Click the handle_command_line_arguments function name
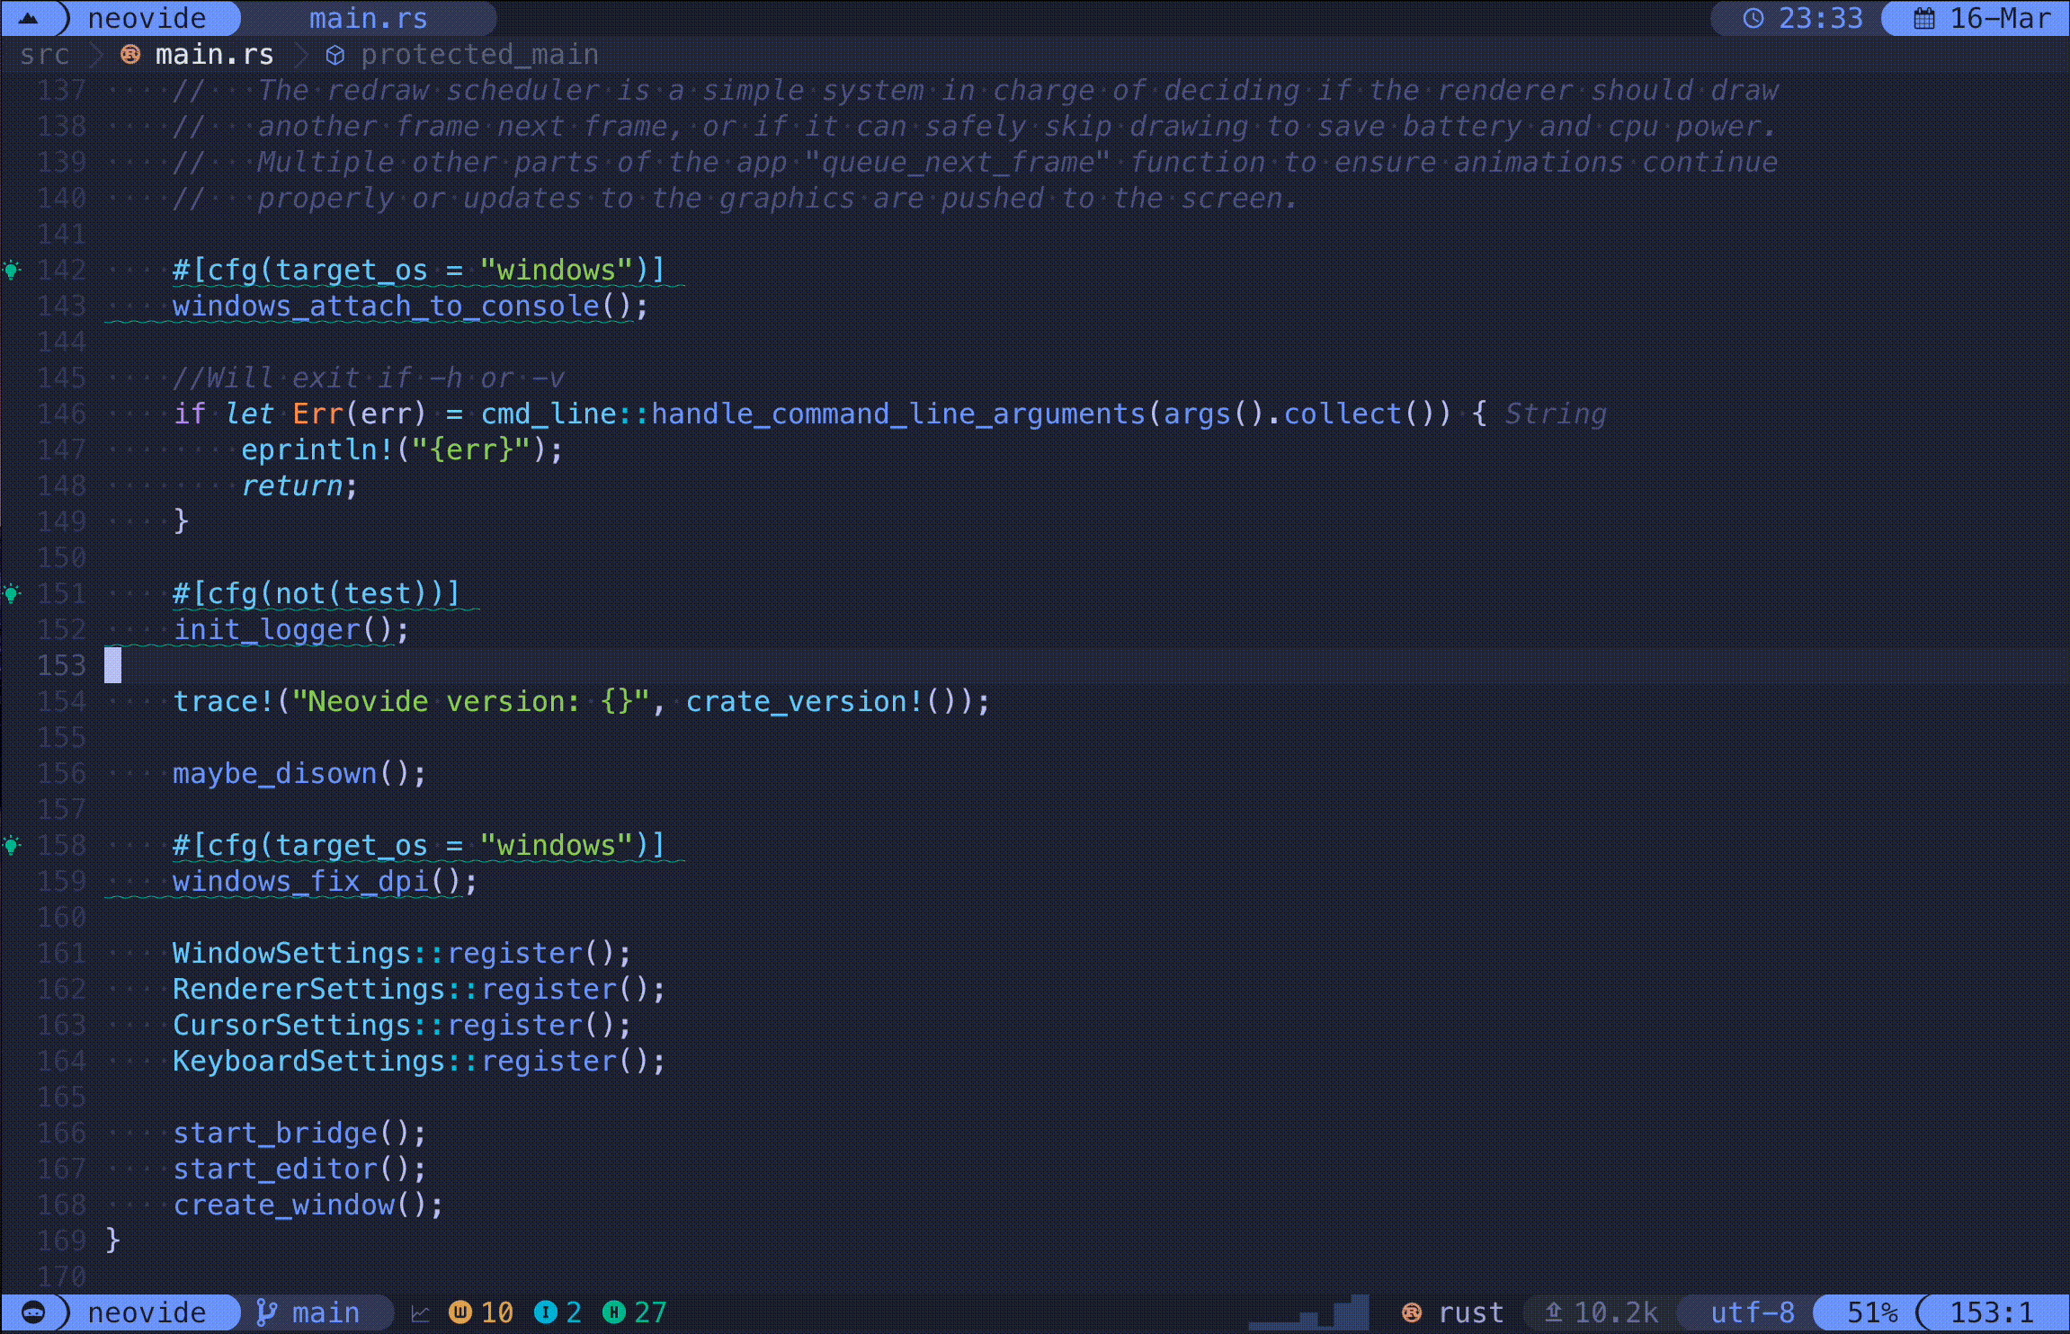 (898, 414)
